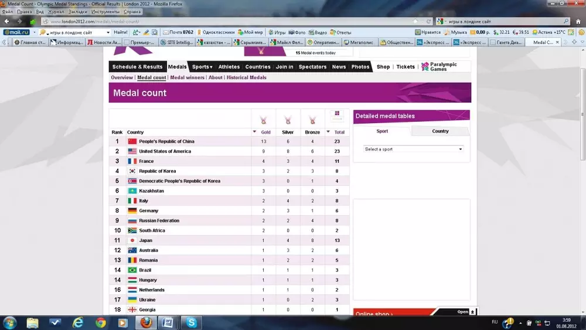Open the Historical Medals link

[246, 77]
